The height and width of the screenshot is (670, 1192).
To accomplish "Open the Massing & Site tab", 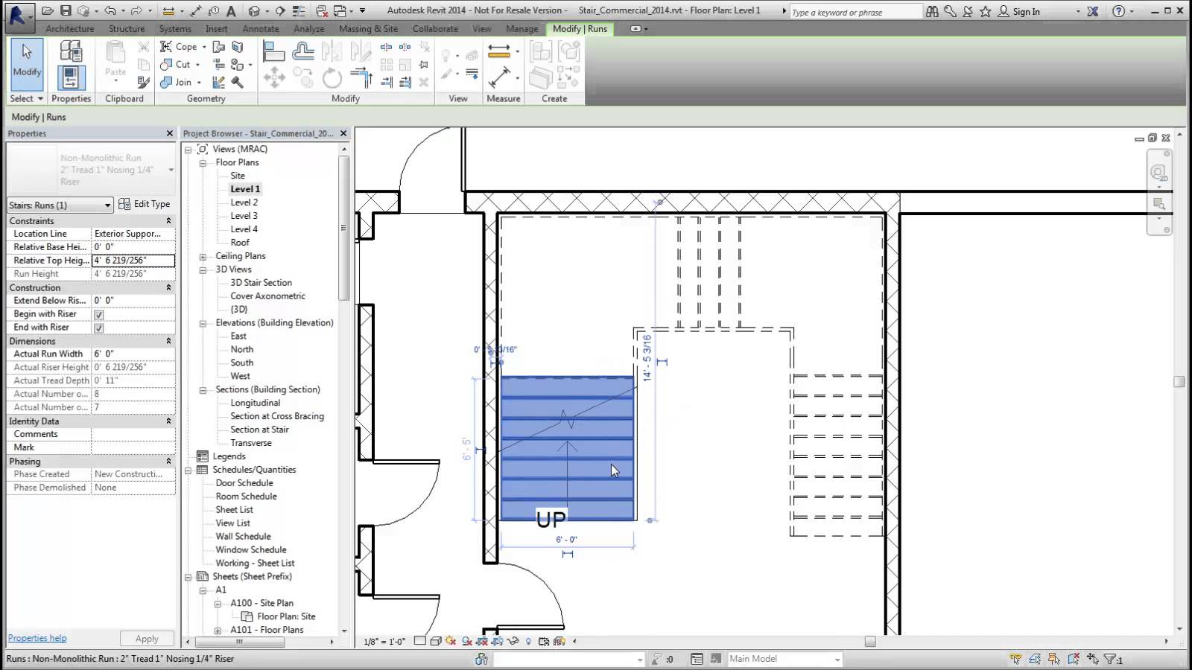I will pyautogui.click(x=368, y=28).
